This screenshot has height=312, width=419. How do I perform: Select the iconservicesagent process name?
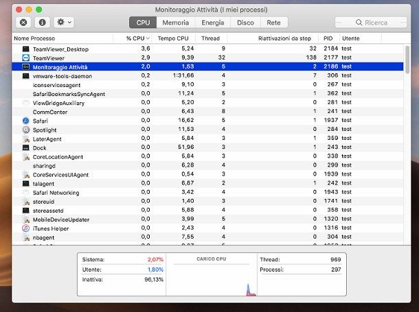pyautogui.click(x=56, y=85)
